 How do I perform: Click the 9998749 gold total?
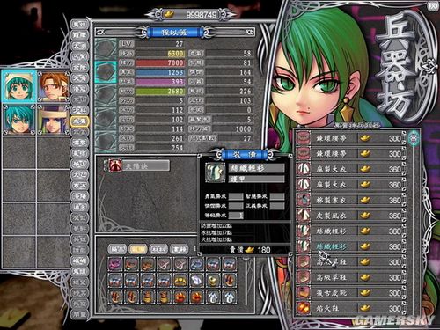click(x=202, y=15)
